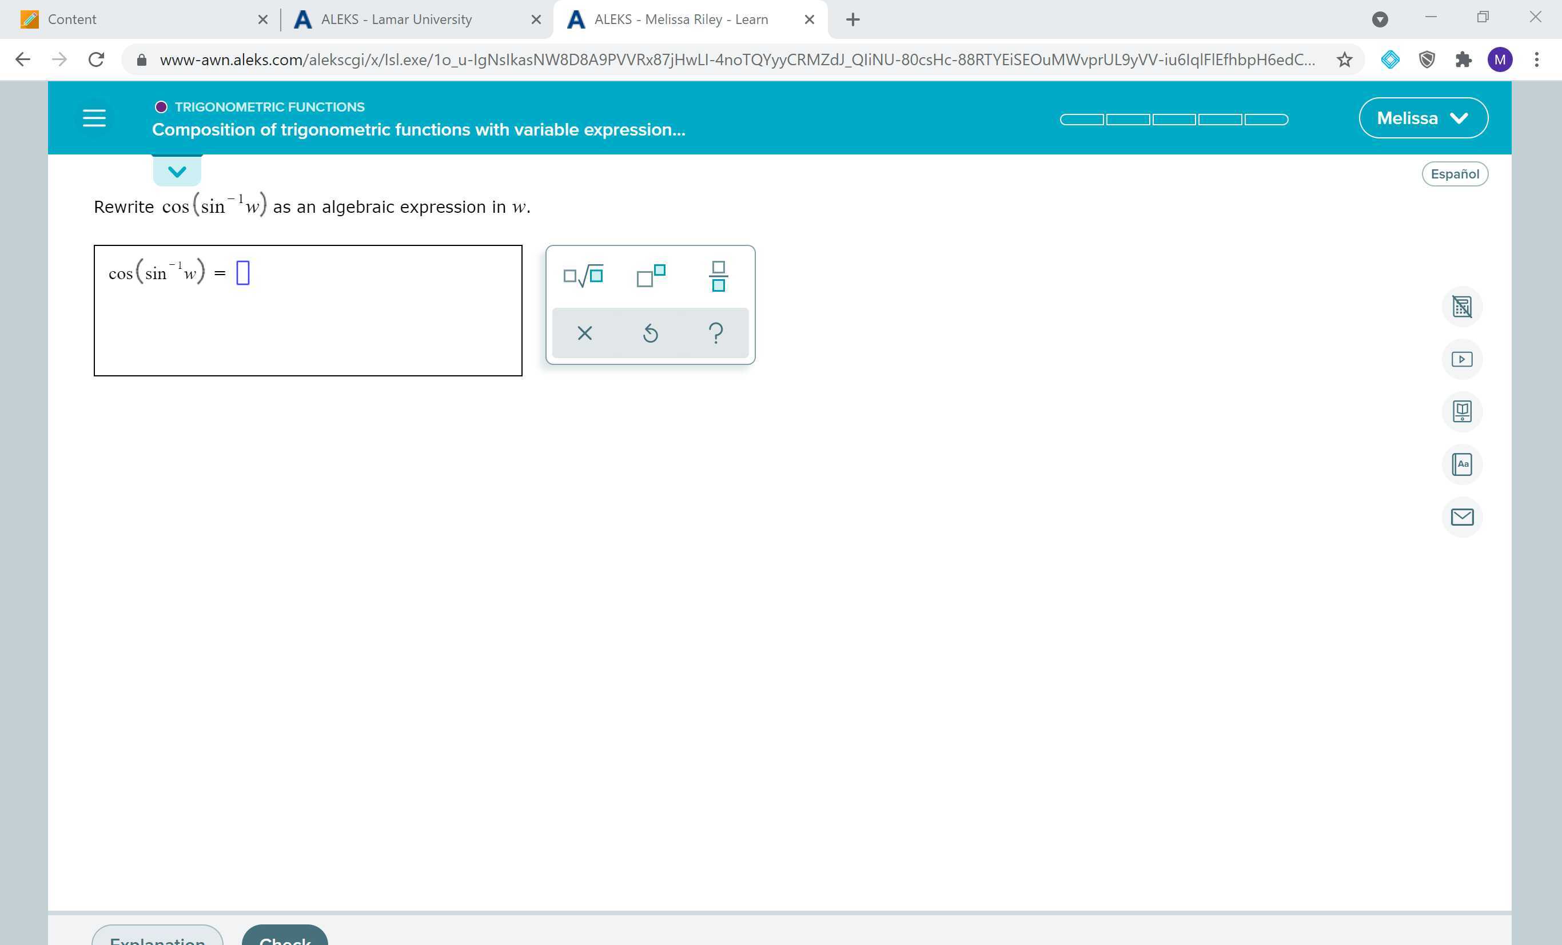The width and height of the screenshot is (1562, 945).
Task: Insert a square root from the math palette
Action: pos(584,275)
